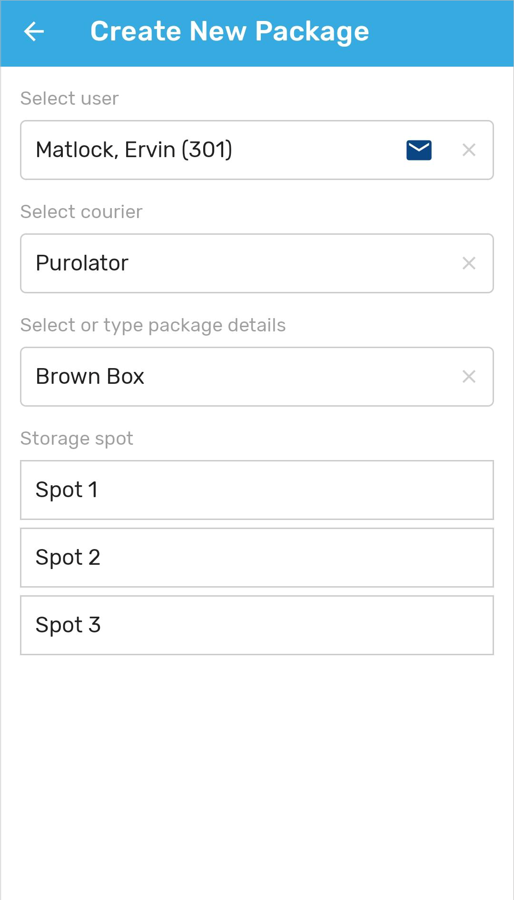The image size is (514, 900).
Task: Click the blue header bar
Action: click(257, 33)
